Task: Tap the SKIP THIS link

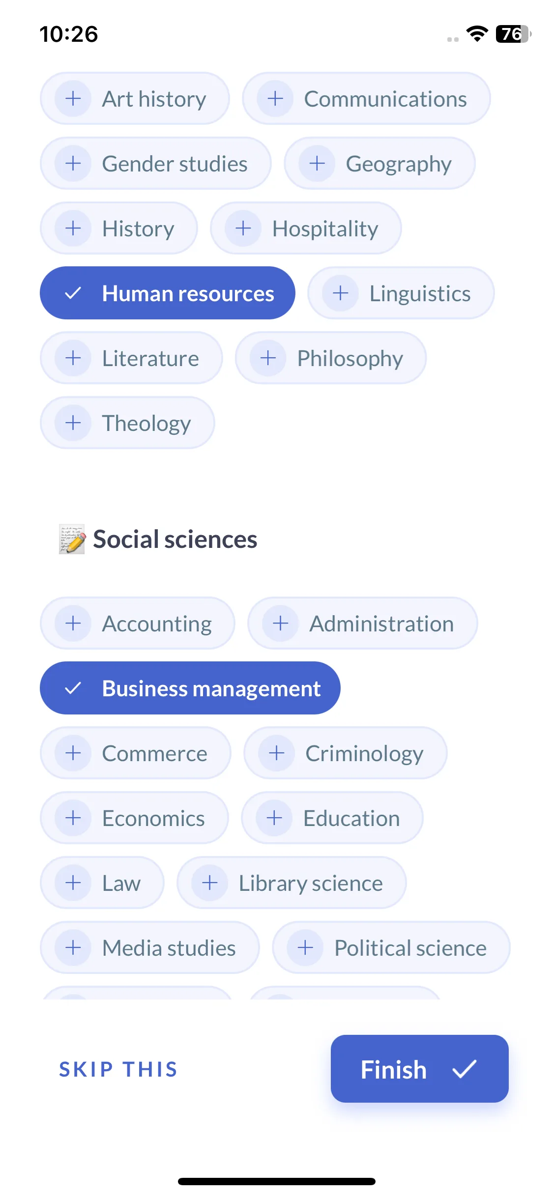Action: (x=118, y=1070)
